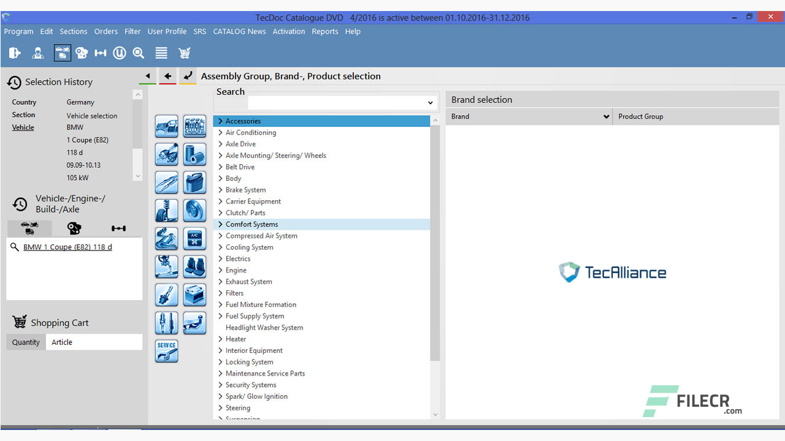Click the Product Group column header
785x441 pixels.
[x=696, y=116]
